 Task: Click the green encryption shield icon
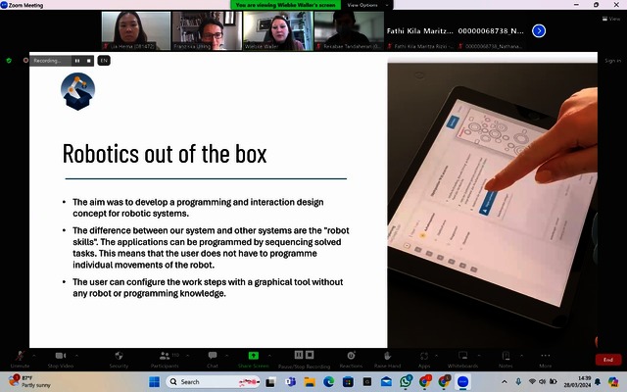(9, 61)
